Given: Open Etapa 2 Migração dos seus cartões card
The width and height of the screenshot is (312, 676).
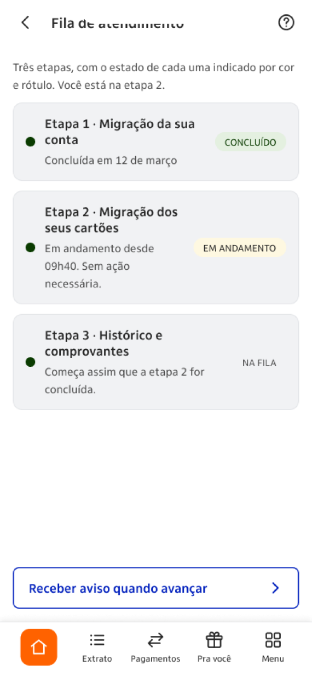Looking at the screenshot, I should (x=156, y=247).
